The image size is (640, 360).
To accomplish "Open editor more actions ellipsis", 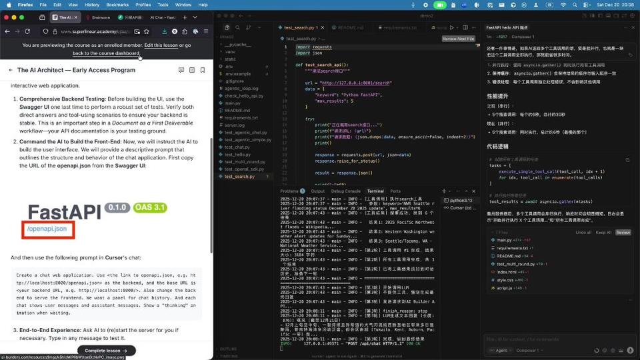I will pos(474,27).
